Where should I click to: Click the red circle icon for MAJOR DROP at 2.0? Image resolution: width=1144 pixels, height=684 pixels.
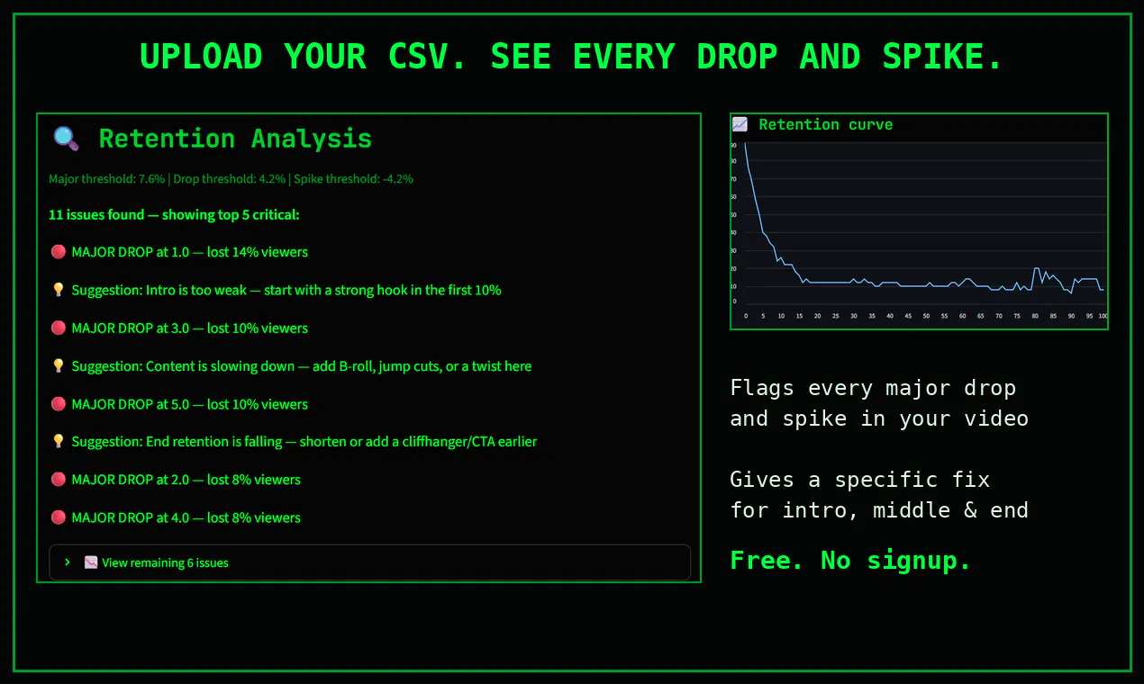click(x=58, y=480)
